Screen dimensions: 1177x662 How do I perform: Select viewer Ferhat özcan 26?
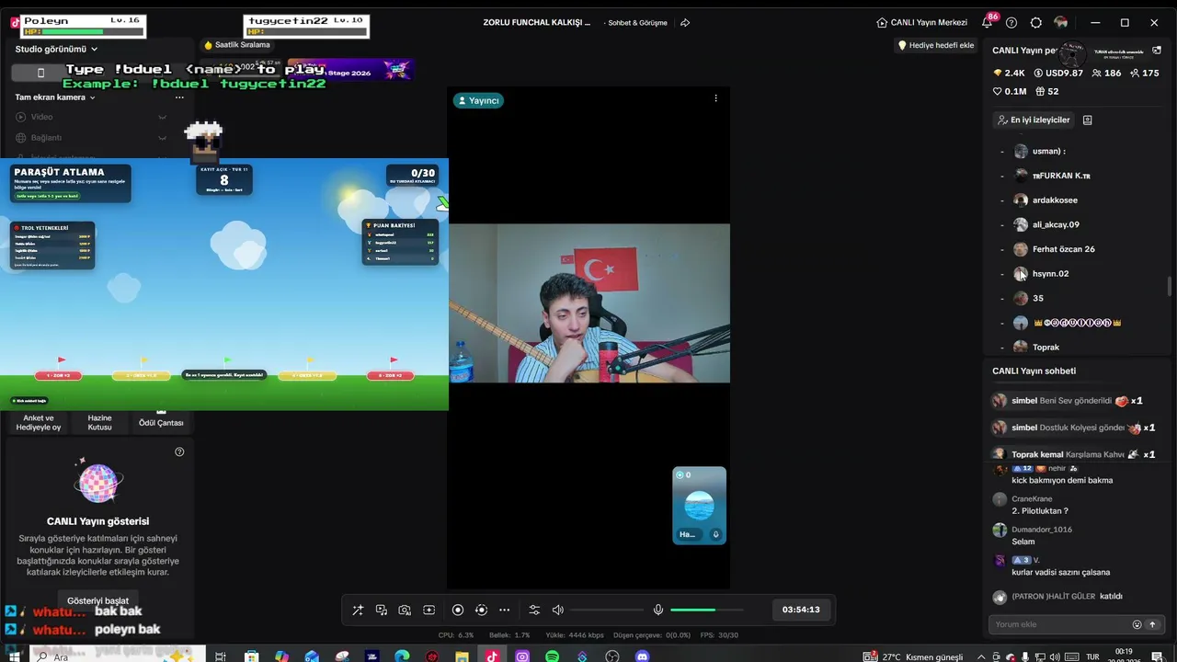click(x=1063, y=249)
